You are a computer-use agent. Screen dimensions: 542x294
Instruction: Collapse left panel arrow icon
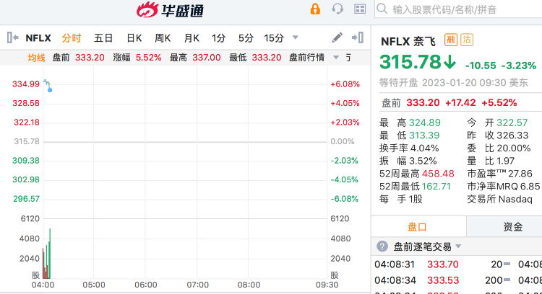tap(12, 37)
